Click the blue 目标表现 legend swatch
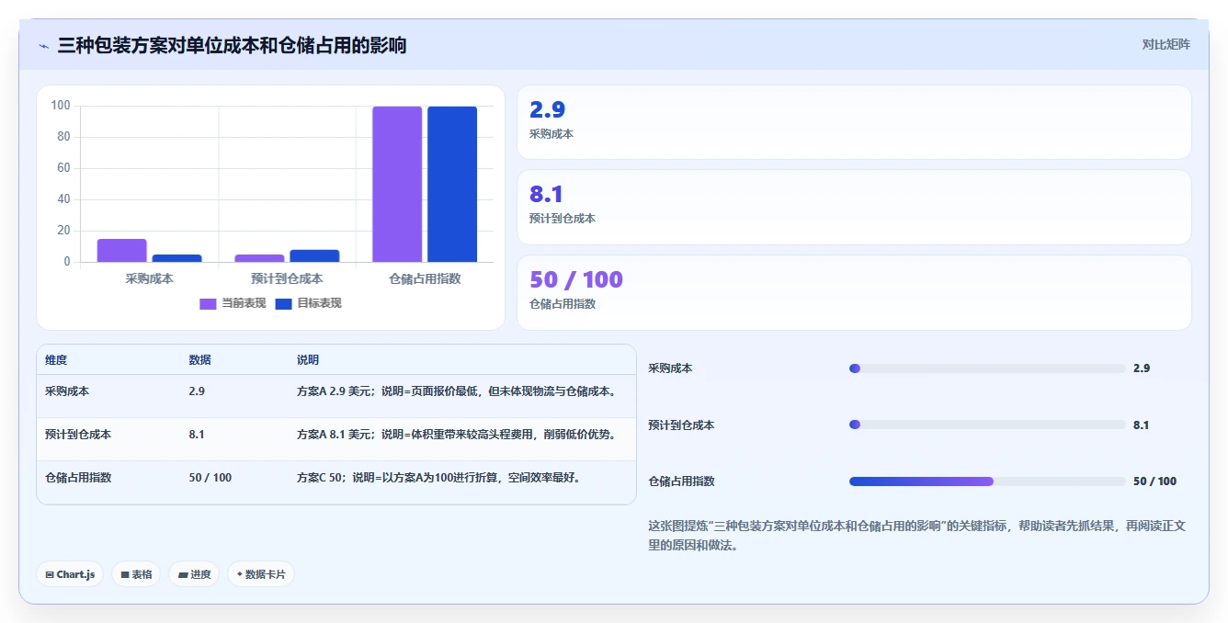 click(283, 304)
